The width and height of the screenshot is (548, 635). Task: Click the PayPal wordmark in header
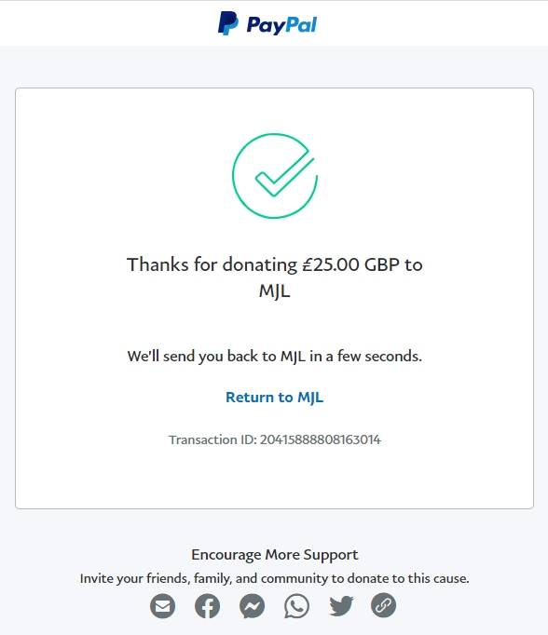point(281,25)
